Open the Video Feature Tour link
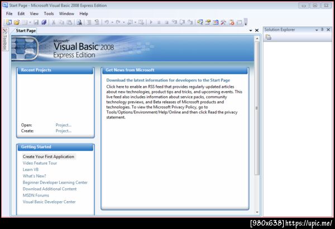The width and height of the screenshot is (335, 229). [x=40, y=163]
